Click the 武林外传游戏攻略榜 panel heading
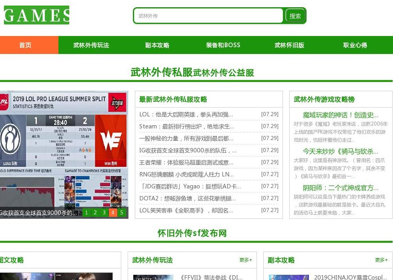Image resolution: width=393 pixels, height=280 pixels. click(x=324, y=100)
